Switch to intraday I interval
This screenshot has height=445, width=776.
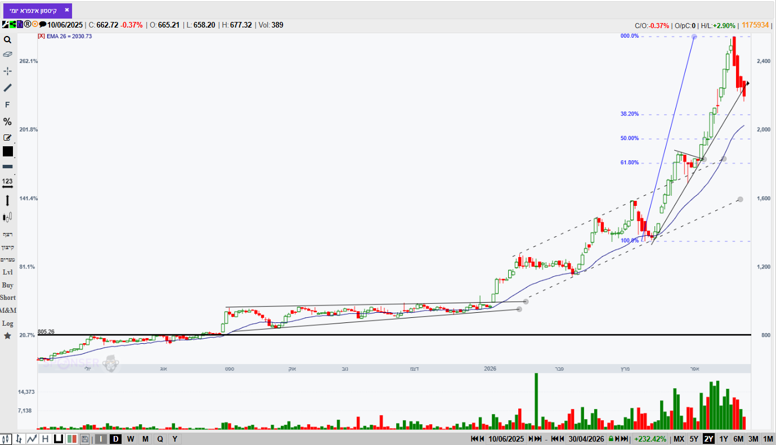click(100, 439)
